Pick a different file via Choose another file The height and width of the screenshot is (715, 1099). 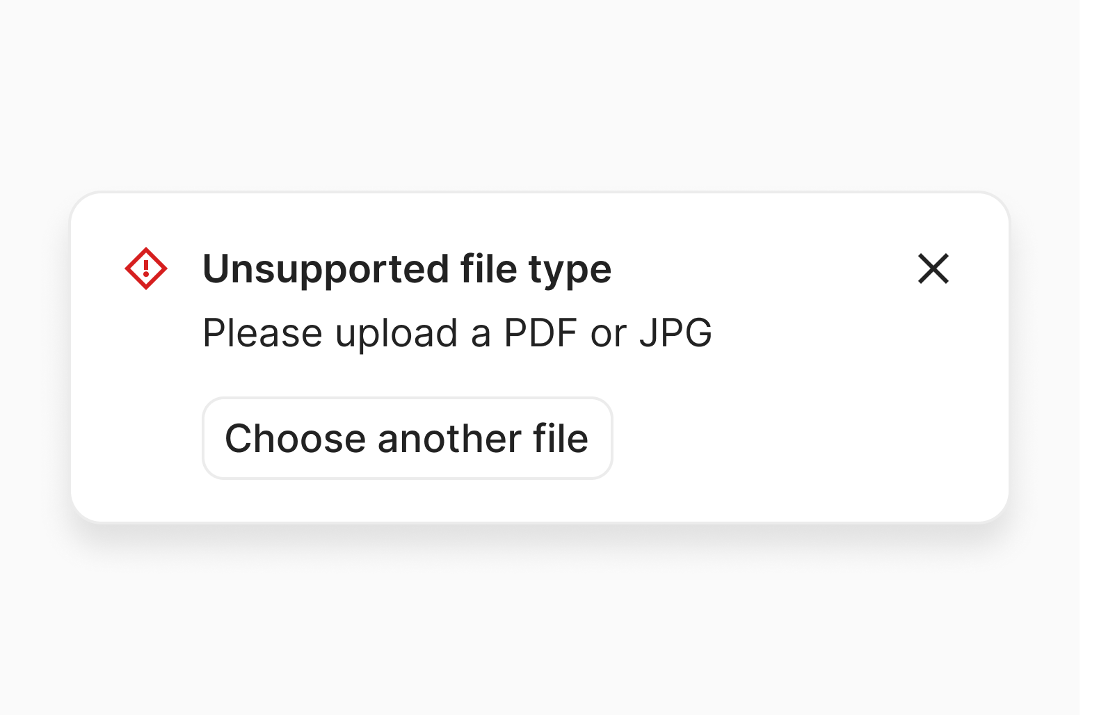point(407,438)
